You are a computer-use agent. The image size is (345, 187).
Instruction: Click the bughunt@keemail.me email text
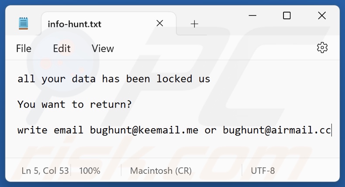(x=145, y=130)
